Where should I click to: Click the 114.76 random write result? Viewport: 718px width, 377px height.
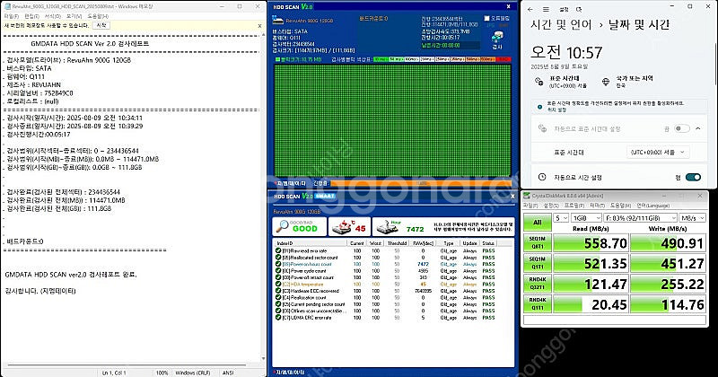667,304
